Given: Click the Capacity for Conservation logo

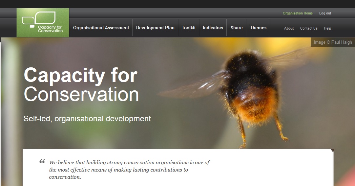Looking at the screenshot, I should [x=43, y=23].
